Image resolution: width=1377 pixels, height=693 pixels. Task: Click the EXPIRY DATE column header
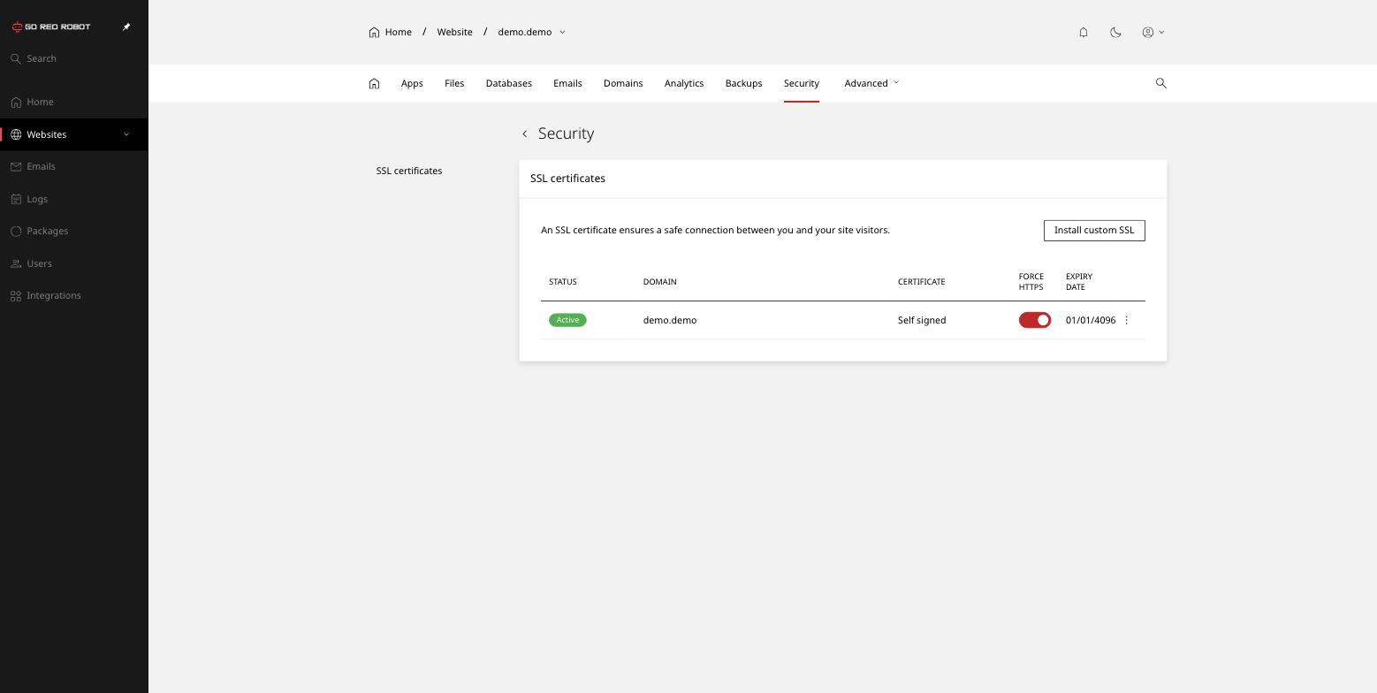1079,282
